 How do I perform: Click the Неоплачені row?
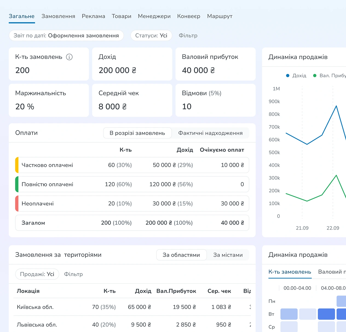132,204
